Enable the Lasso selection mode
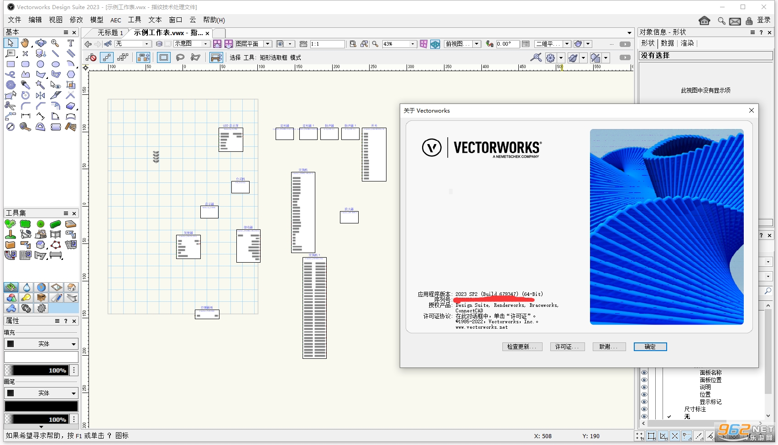The height and width of the screenshot is (445, 778). click(180, 57)
